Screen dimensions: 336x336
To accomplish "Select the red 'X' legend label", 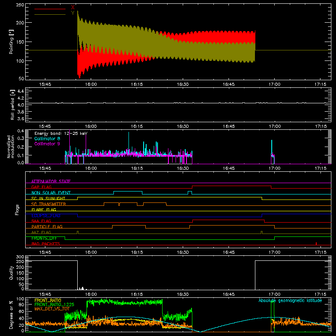I will click(73, 8).
